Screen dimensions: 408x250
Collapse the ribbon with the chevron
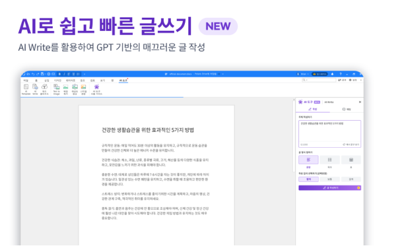(361, 80)
